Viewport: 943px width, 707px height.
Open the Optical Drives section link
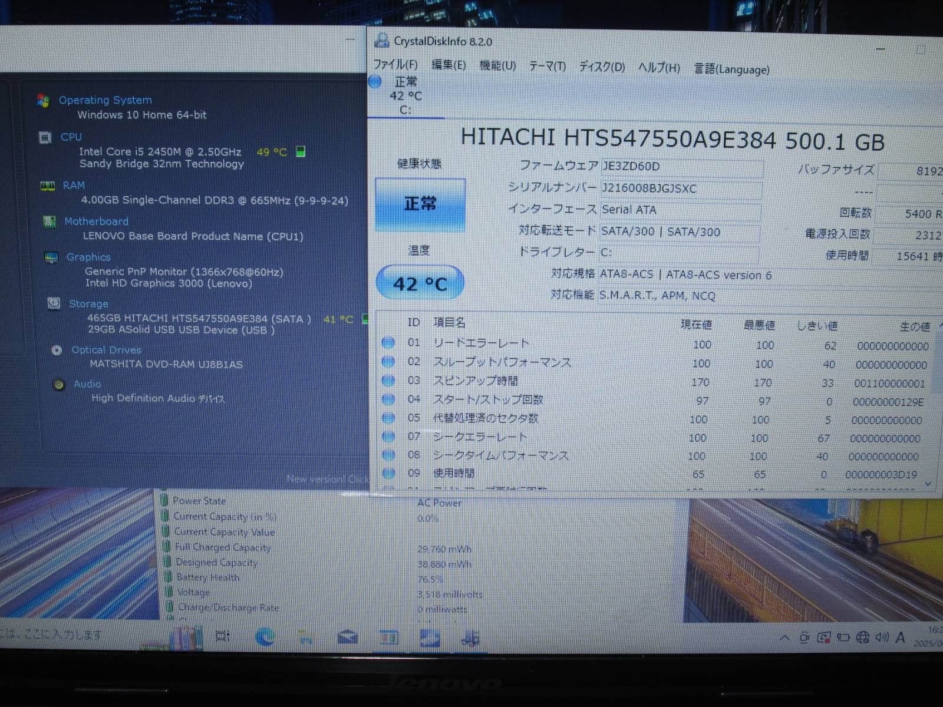click(106, 350)
